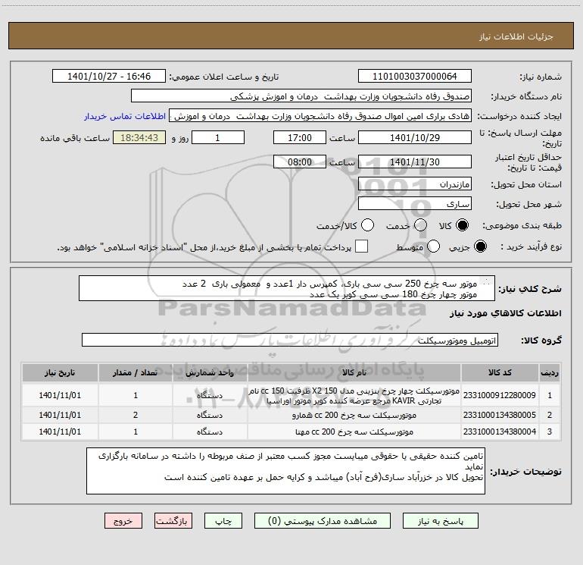
Task: Click the city field ساری
Action: (415, 204)
